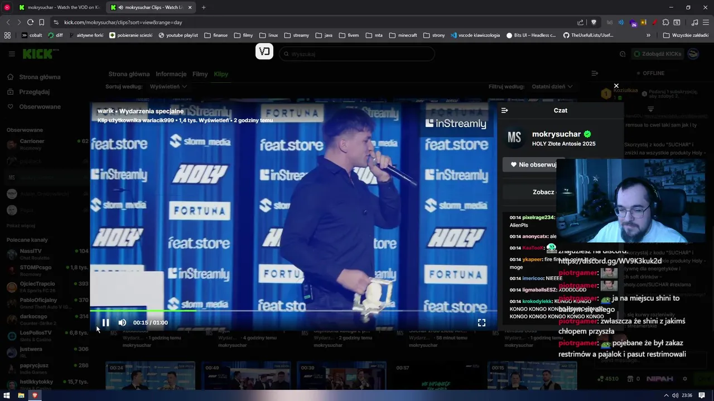Open PabloOficjalny recommended channel
714x401 pixels.
click(47, 304)
